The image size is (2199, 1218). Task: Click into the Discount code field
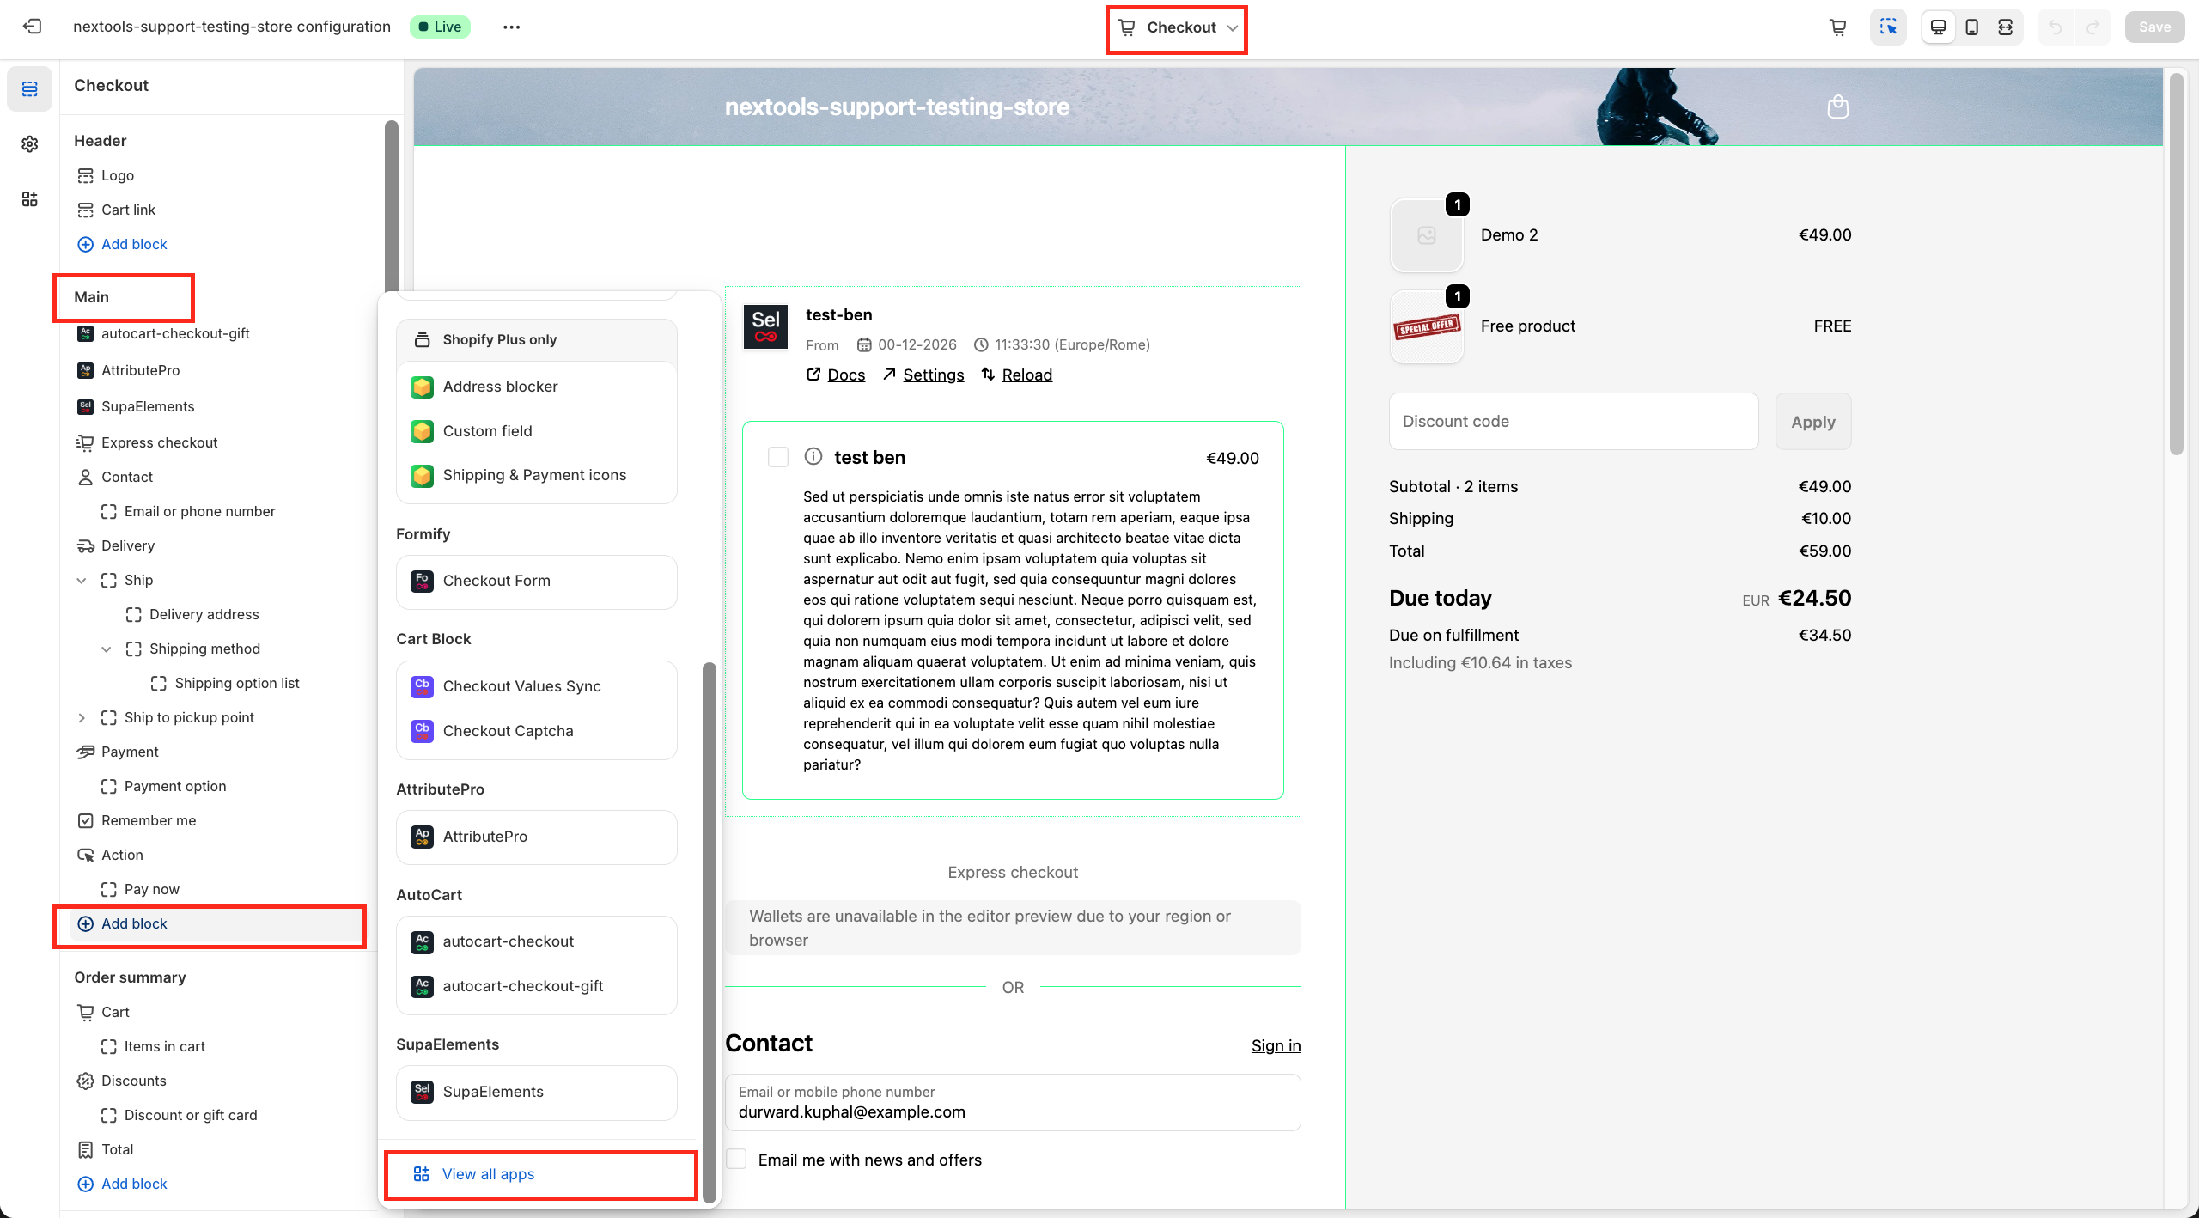tap(1572, 422)
